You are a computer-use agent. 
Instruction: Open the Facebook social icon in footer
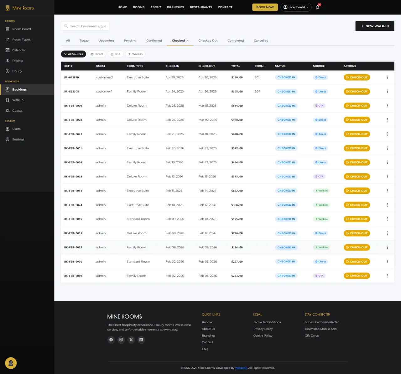tap(111, 340)
